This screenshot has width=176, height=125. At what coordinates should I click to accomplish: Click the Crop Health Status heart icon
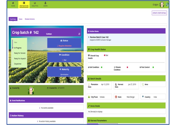(x=89, y=49)
